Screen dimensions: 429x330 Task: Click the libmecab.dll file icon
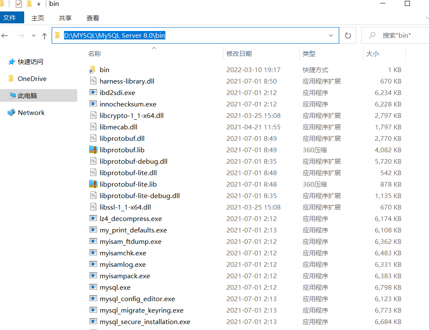tap(93, 127)
